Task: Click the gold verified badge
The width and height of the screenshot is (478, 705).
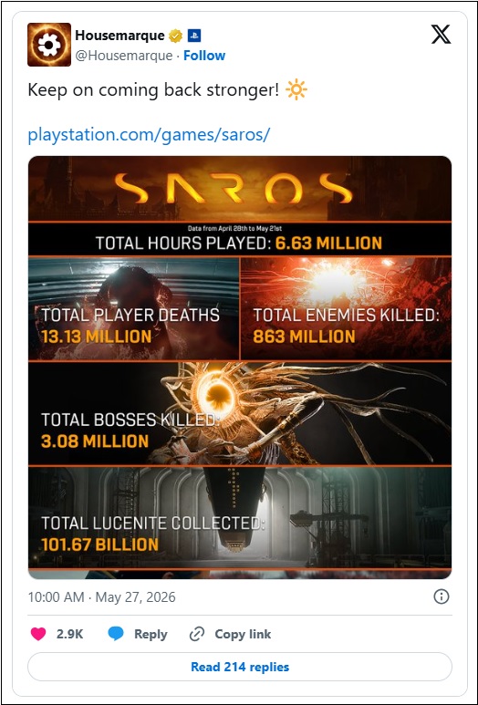Action: (175, 36)
